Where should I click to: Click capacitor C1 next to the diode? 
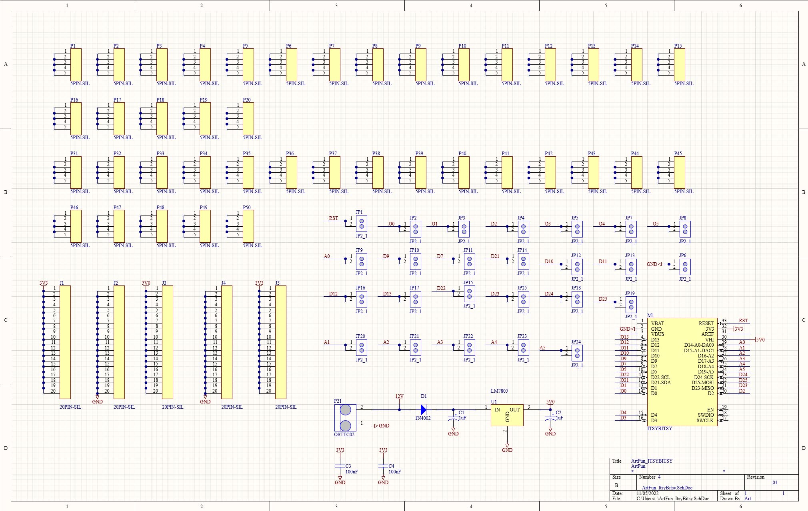tap(453, 418)
